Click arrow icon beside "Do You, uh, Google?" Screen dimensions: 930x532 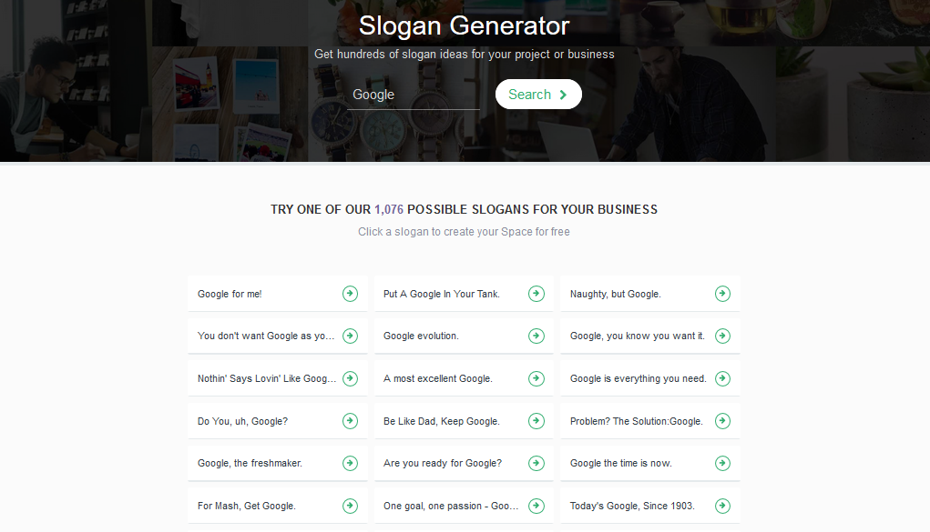point(350,421)
